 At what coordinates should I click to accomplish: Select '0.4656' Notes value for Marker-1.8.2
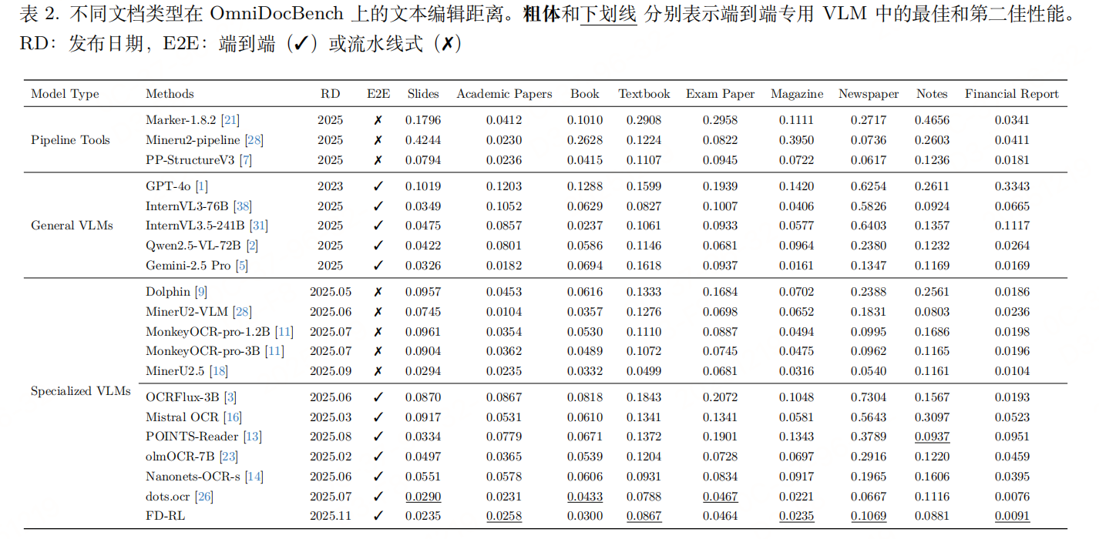coord(933,120)
